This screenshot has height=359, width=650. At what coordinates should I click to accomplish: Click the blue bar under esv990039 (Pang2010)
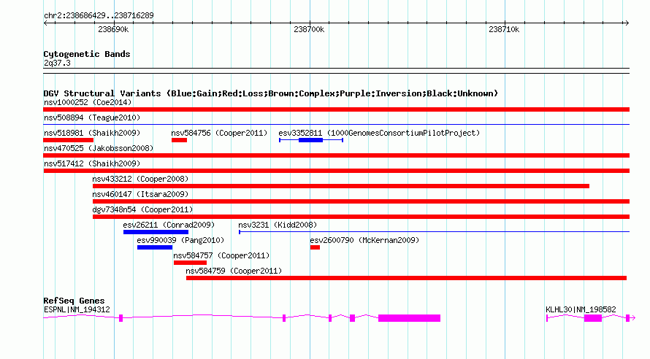(155, 247)
